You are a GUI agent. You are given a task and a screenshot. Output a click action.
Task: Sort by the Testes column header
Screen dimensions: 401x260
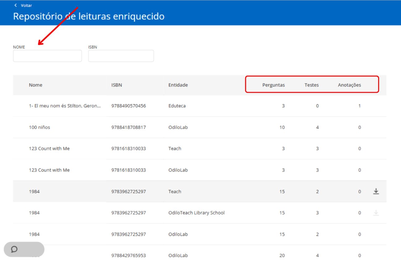point(311,85)
